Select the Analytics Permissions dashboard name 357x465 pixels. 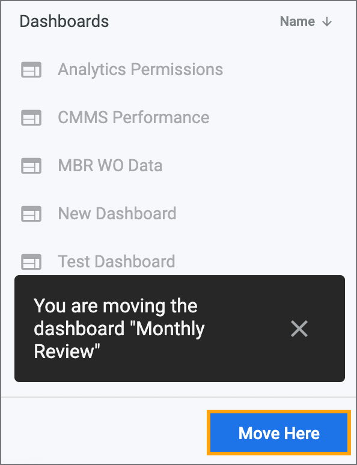(141, 70)
